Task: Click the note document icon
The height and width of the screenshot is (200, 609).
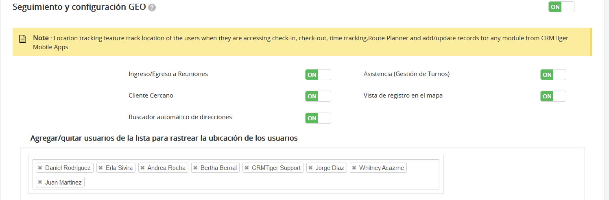Action: (23, 39)
